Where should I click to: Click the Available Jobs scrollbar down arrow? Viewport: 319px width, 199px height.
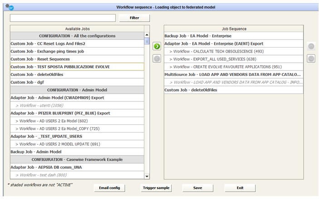tap(147, 176)
